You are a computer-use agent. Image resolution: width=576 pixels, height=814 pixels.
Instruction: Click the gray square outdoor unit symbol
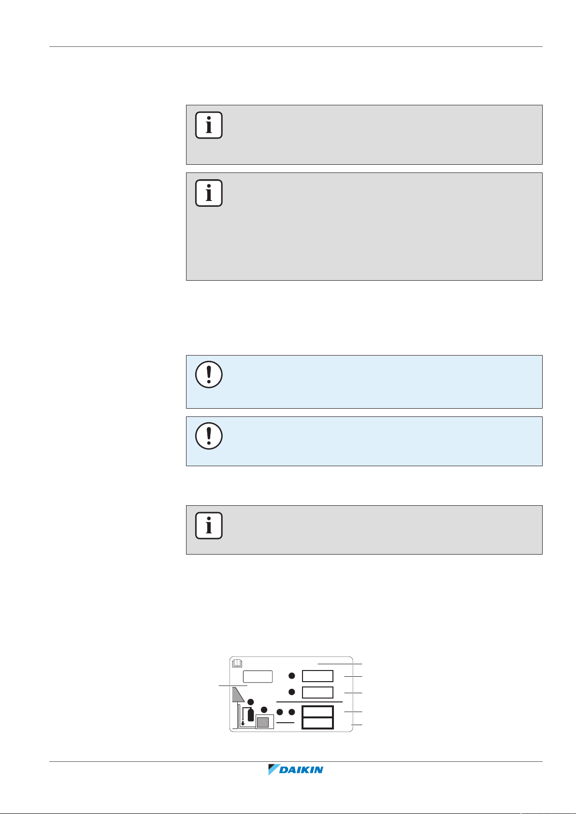tap(263, 722)
